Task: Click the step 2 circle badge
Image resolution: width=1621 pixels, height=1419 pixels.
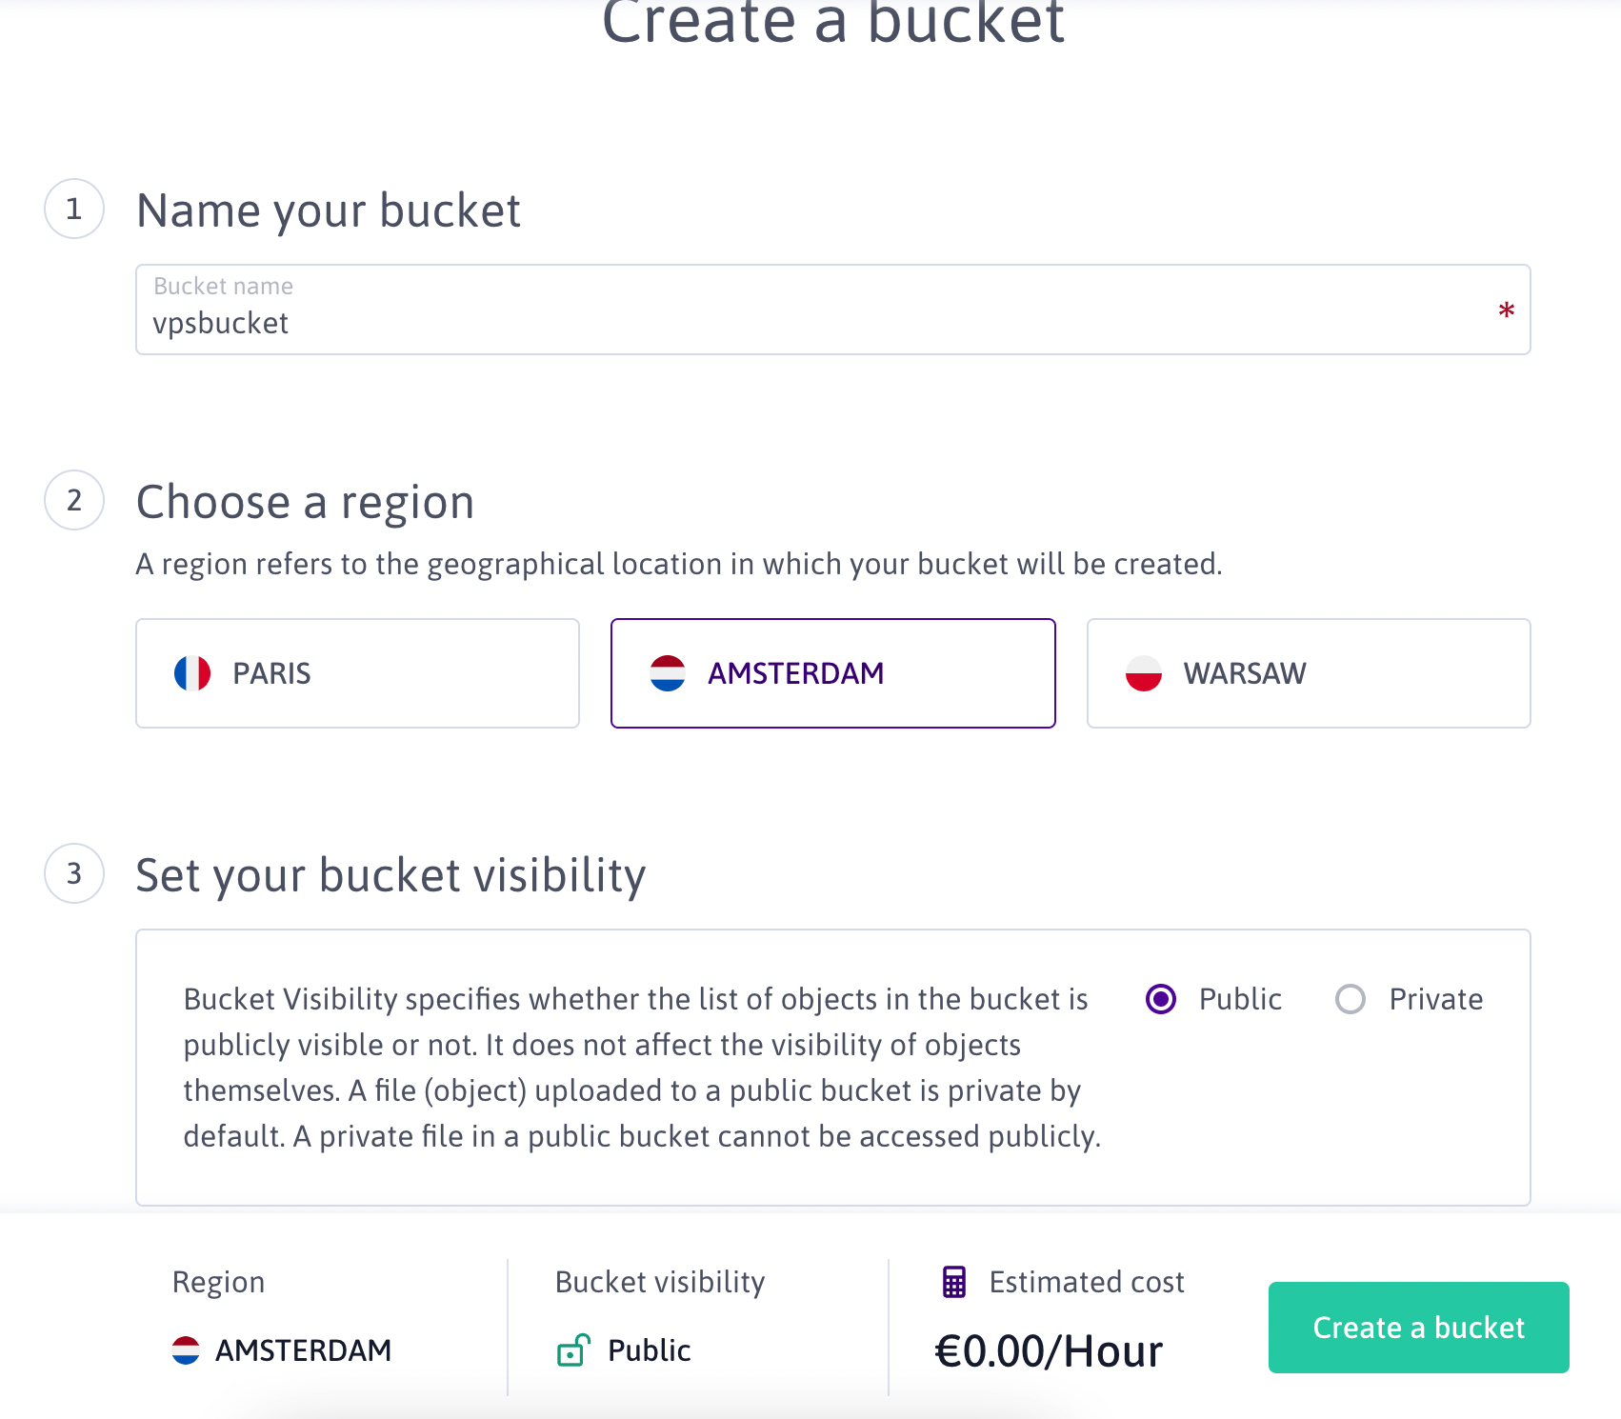Action: click(74, 500)
